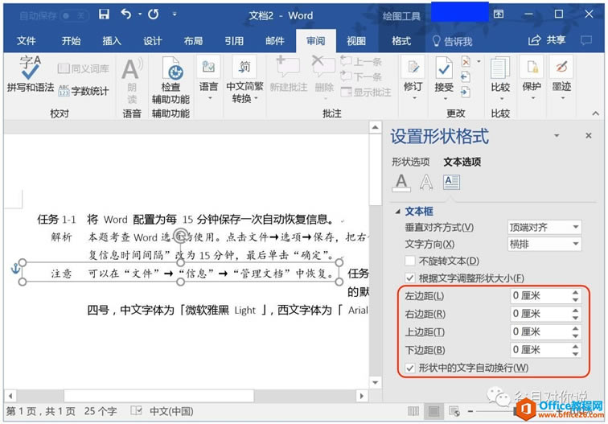Open the Quick Access Toolbar customize arrow

pyautogui.click(x=175, y=14)
